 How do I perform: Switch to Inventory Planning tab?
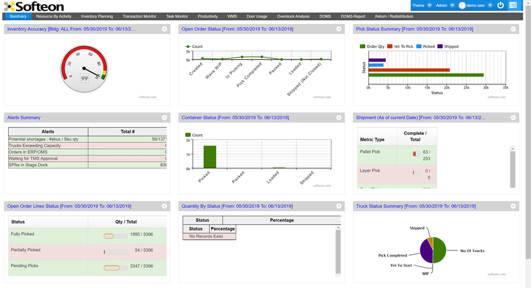(x=97, y=17)
